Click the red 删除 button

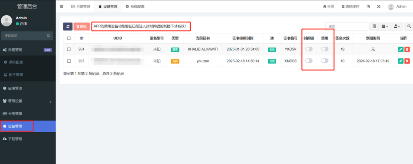[81, 26]
